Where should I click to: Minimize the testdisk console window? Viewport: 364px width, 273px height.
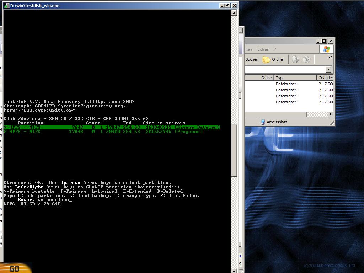tap(222, 6)
